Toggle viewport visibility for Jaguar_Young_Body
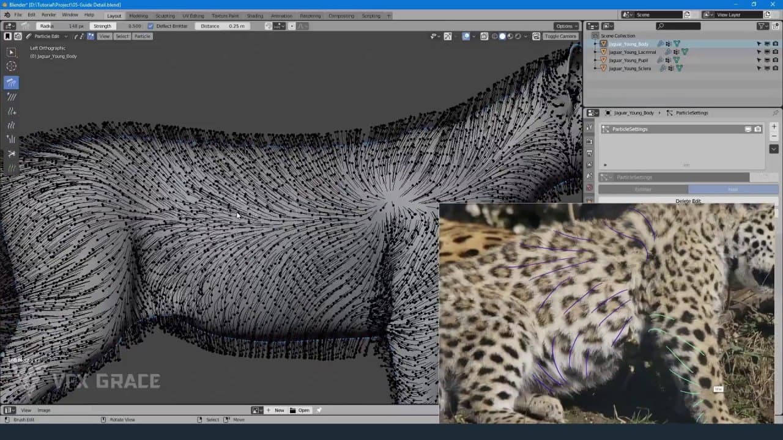 tap(767, 44)
